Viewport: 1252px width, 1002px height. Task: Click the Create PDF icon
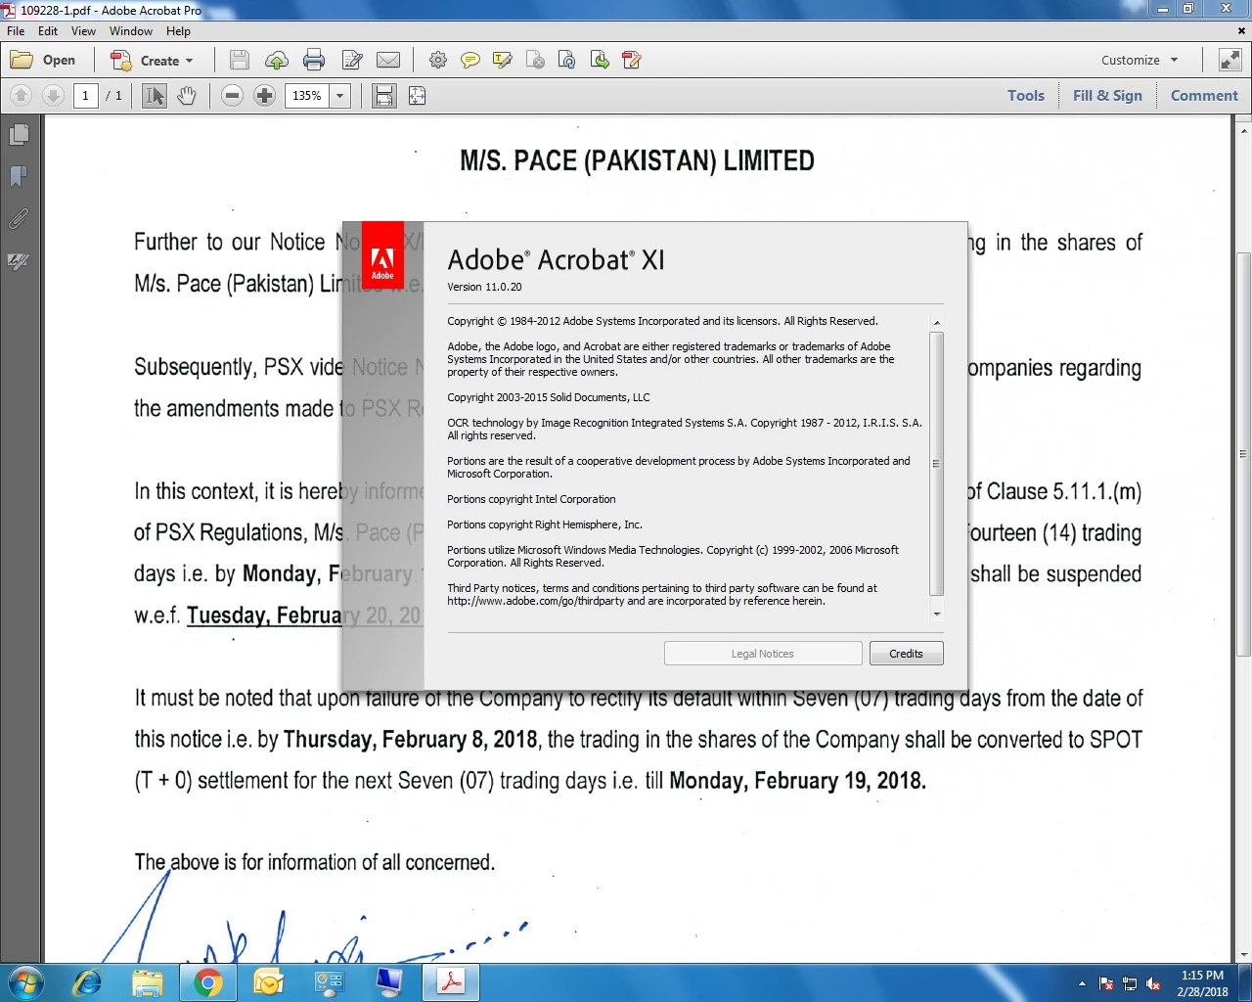[x=121, y=60]
